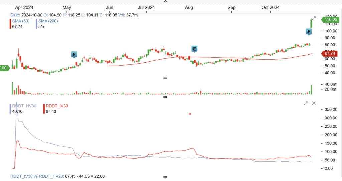Click the Aug date axis label
The image size is (342, 181).
coord(189,7)
